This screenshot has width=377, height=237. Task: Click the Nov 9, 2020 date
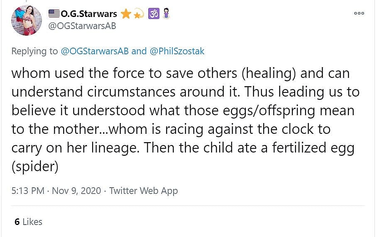pyautogui.click(x=76, y=191)
